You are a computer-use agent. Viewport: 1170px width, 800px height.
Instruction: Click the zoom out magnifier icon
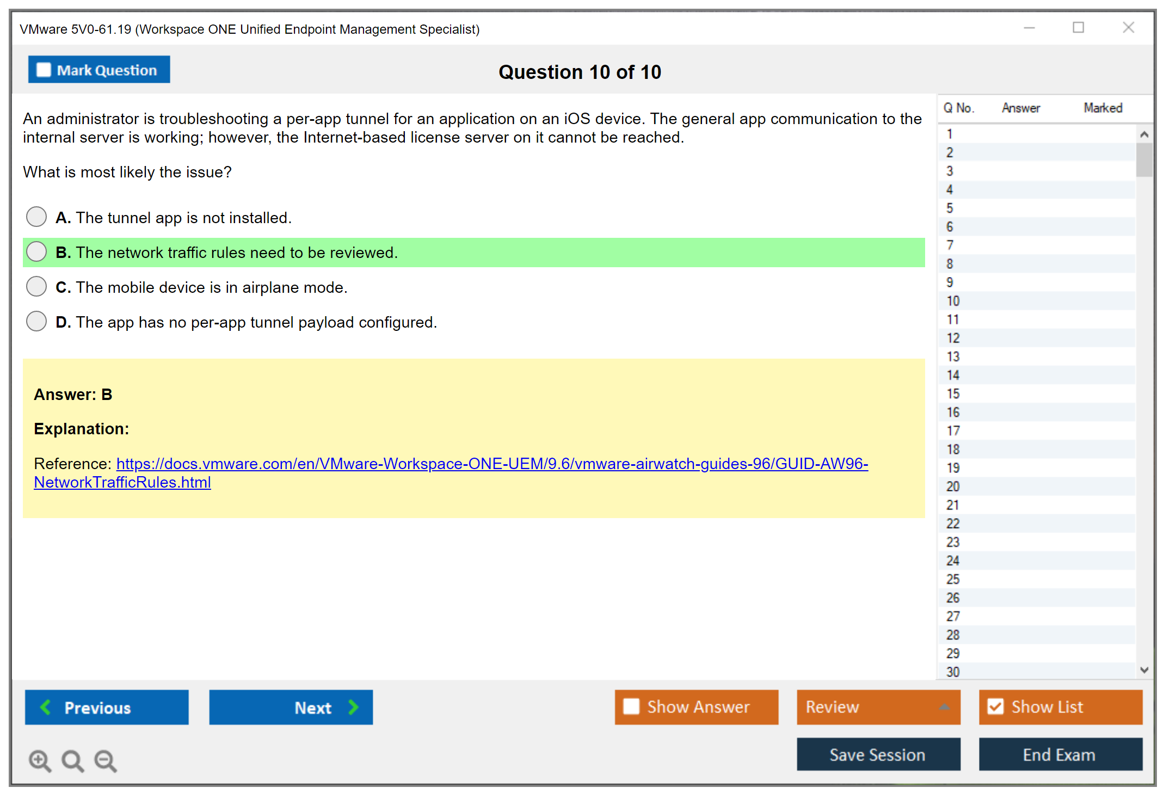pyautogui.click(x=106, y=760)
